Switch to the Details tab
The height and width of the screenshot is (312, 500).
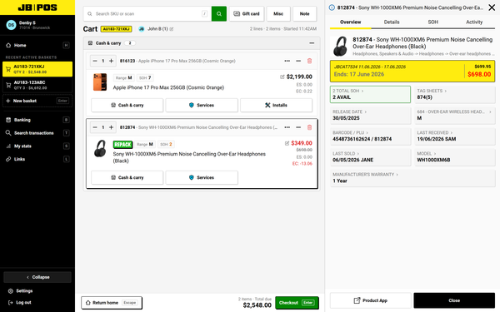pos(392,22)
